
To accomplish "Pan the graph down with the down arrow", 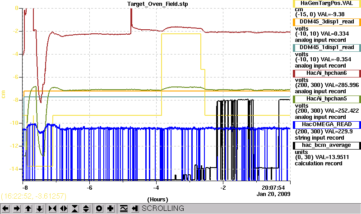I will click(39, 209).
